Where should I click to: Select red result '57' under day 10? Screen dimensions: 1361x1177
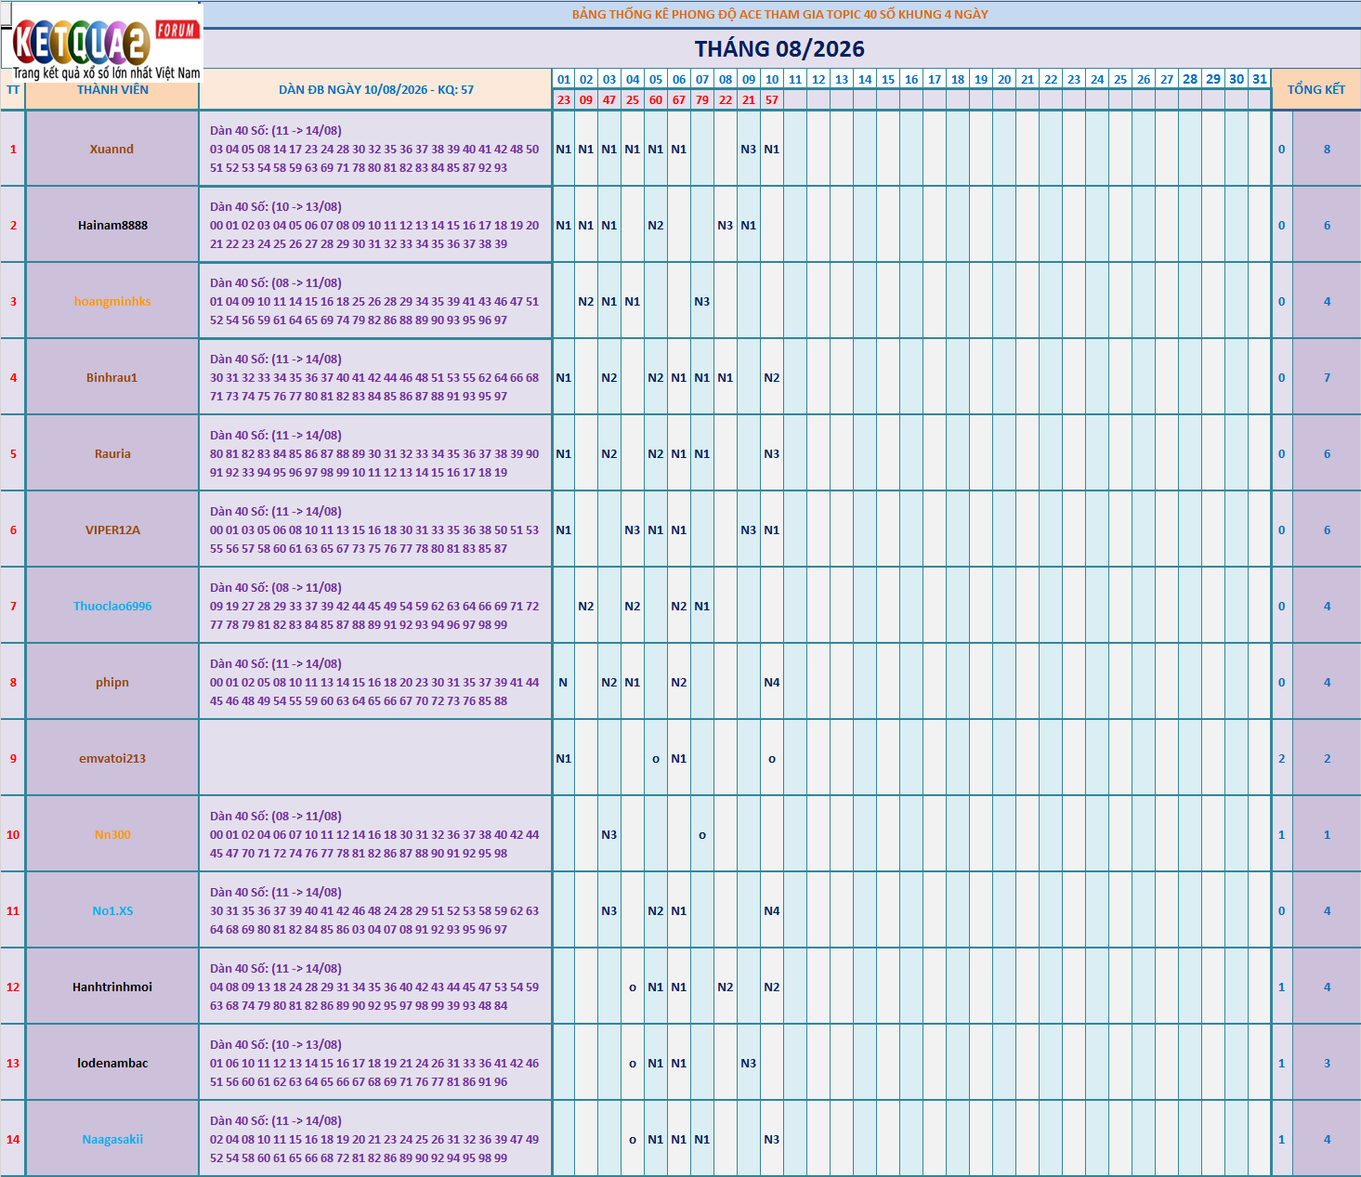click(772, 100)
